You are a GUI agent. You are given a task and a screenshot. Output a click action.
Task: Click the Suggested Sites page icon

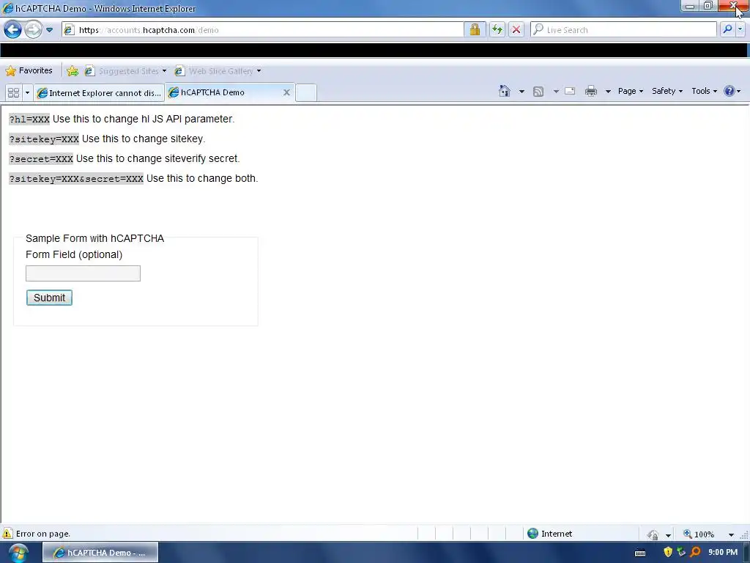pyautogui.click(x=89, y=71)
